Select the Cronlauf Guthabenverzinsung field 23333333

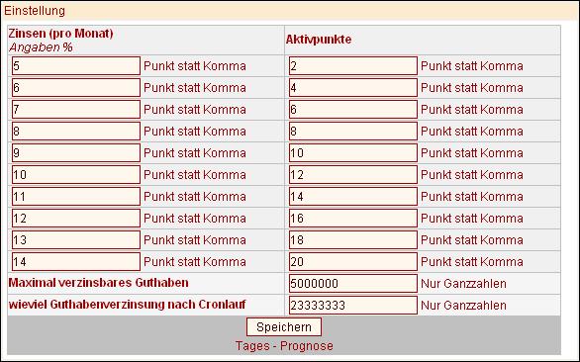353,305
